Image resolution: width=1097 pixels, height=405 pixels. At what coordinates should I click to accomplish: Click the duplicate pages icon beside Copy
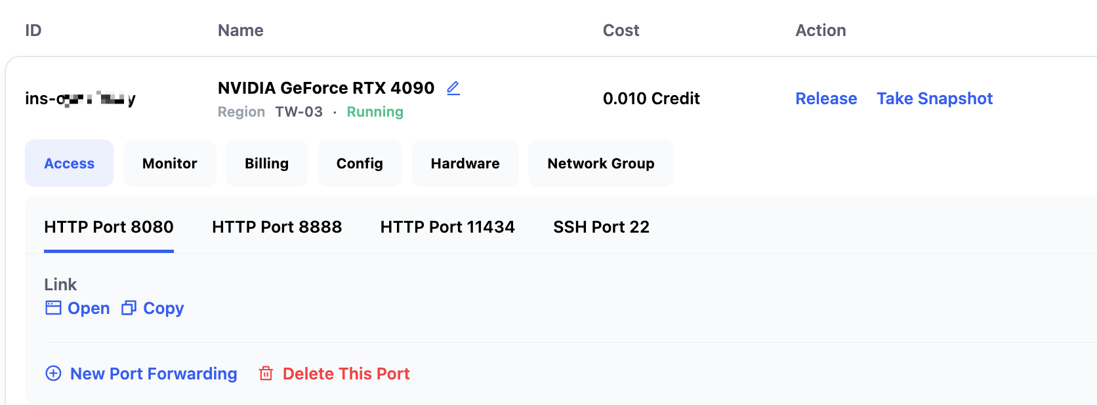[x=129, y=308]
